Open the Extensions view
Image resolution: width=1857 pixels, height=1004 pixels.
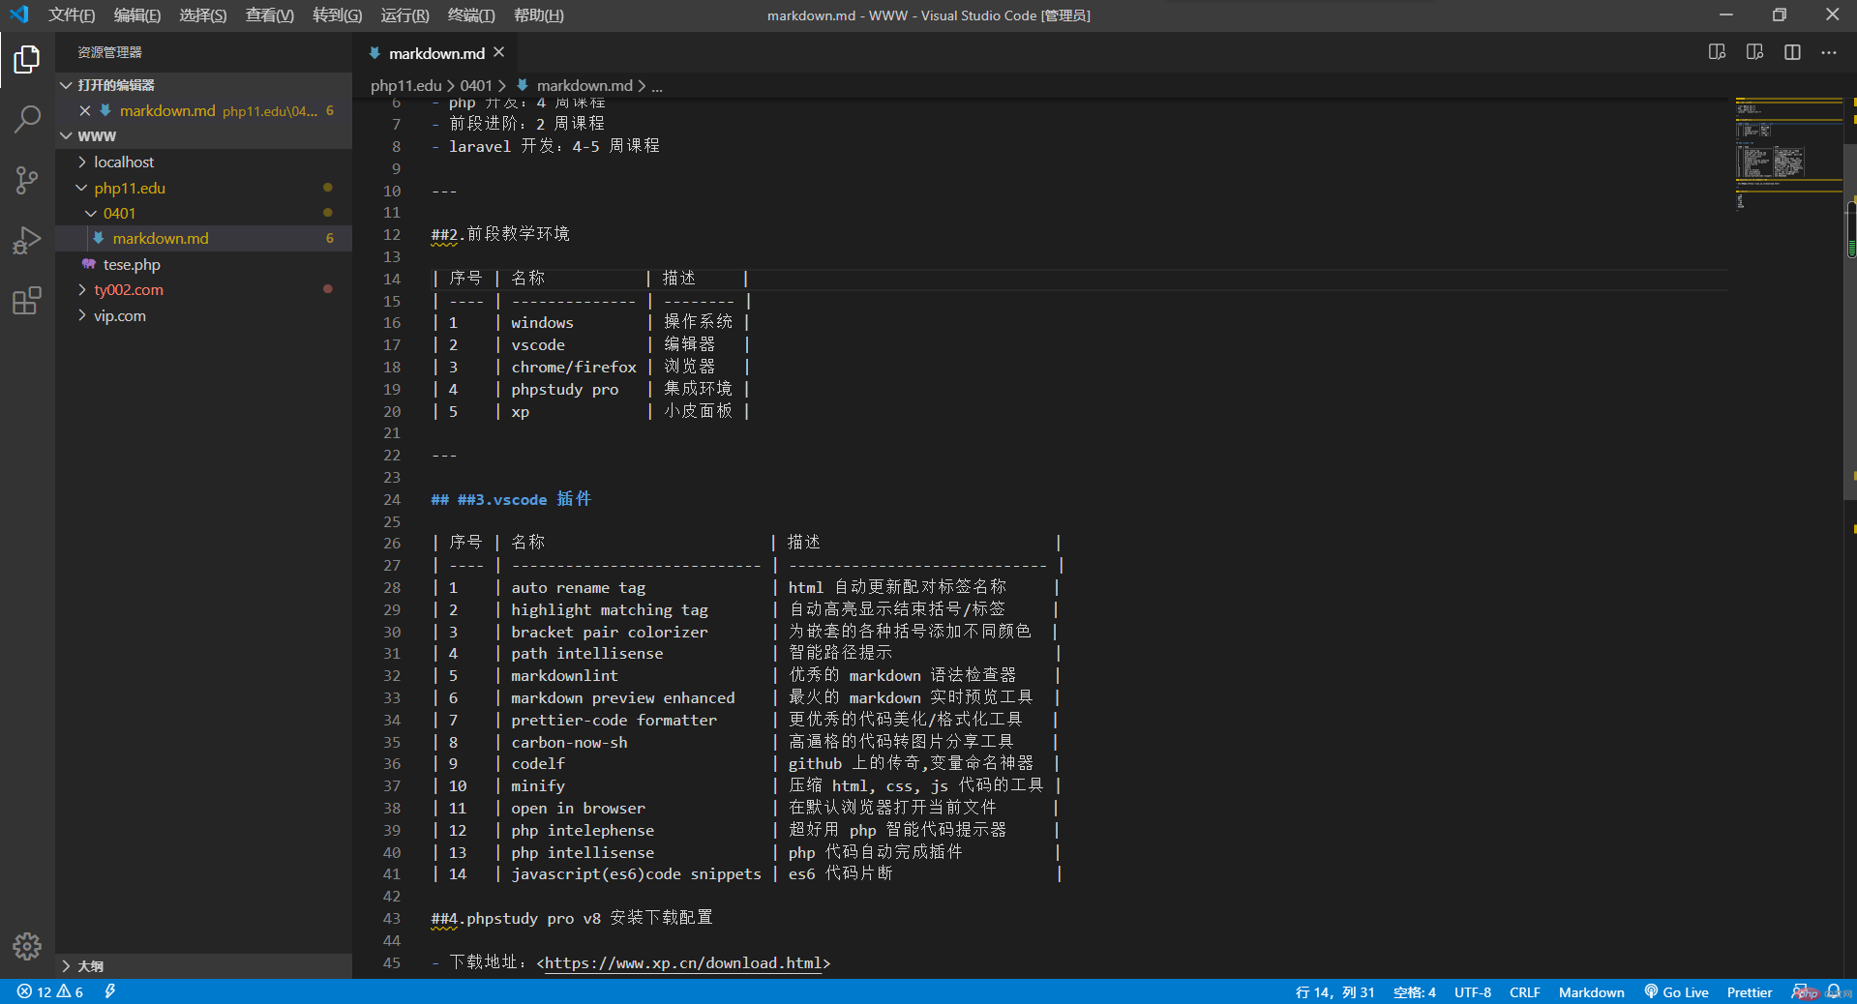[27, 301]
